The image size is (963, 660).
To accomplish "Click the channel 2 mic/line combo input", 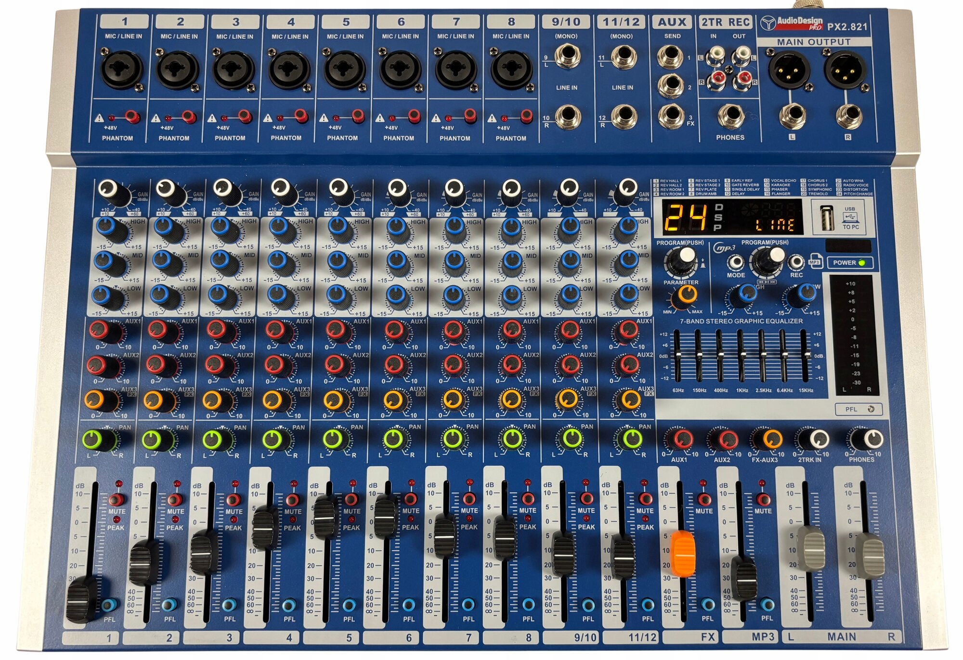I will click(x=178, y=70).
